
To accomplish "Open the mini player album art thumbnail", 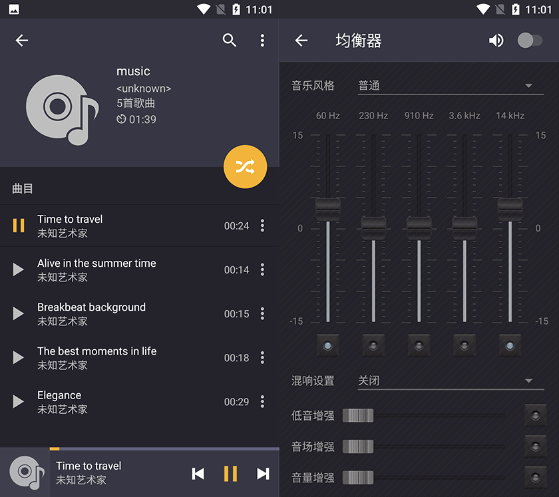I will [25, 473].
